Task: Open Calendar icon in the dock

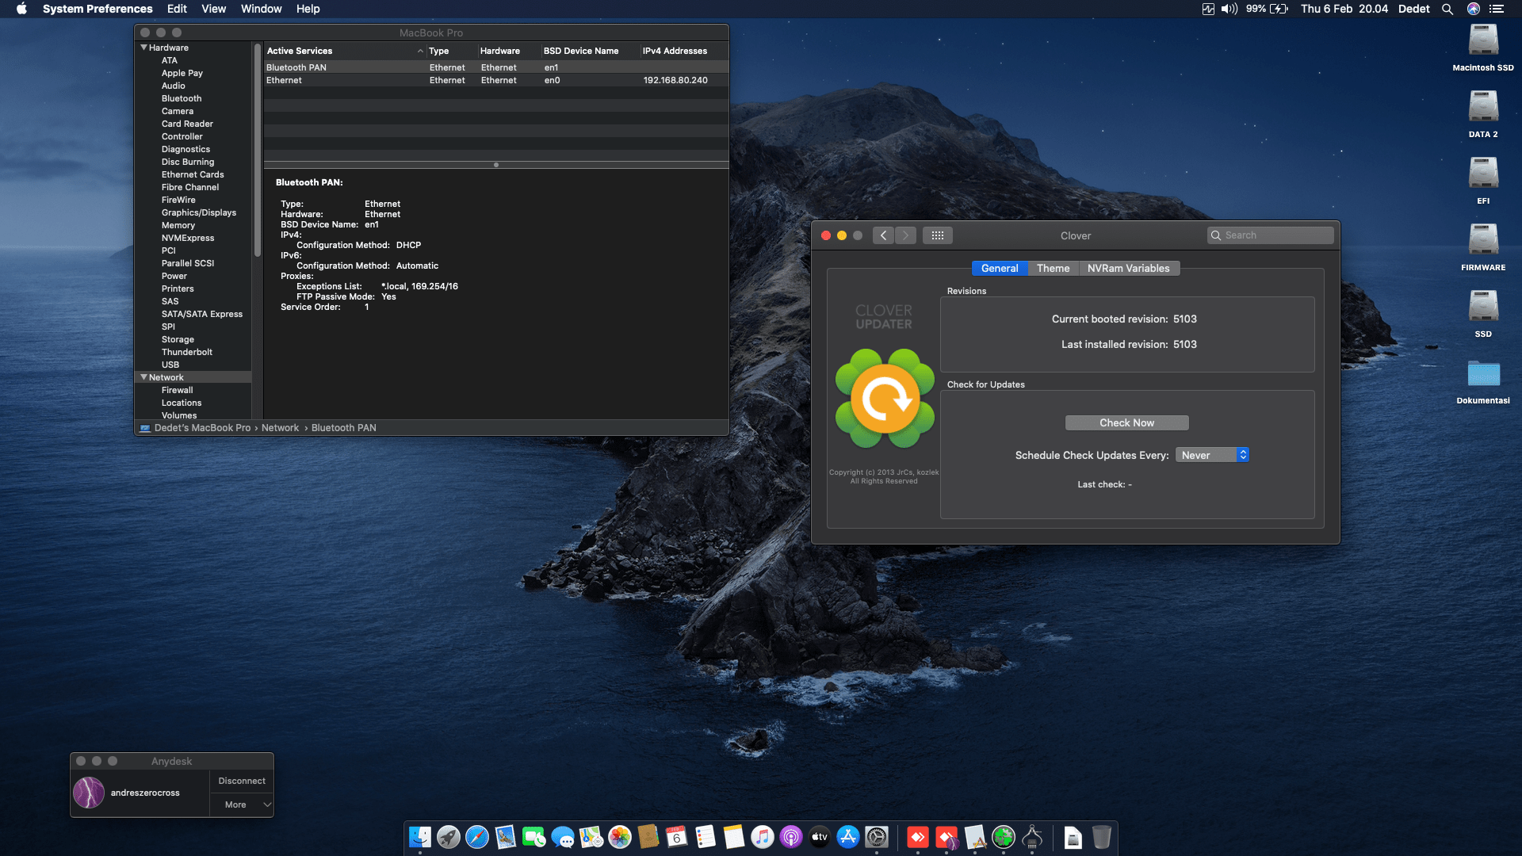Action: (x=677, y=837)
